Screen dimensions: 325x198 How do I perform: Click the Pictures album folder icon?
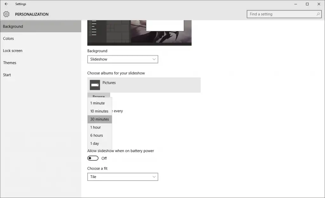click(x=95, y=85)
